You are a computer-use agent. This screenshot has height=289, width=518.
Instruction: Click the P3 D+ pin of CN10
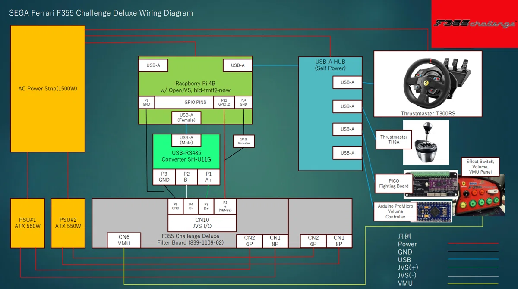pyautogui.click(x=206, y=206)
